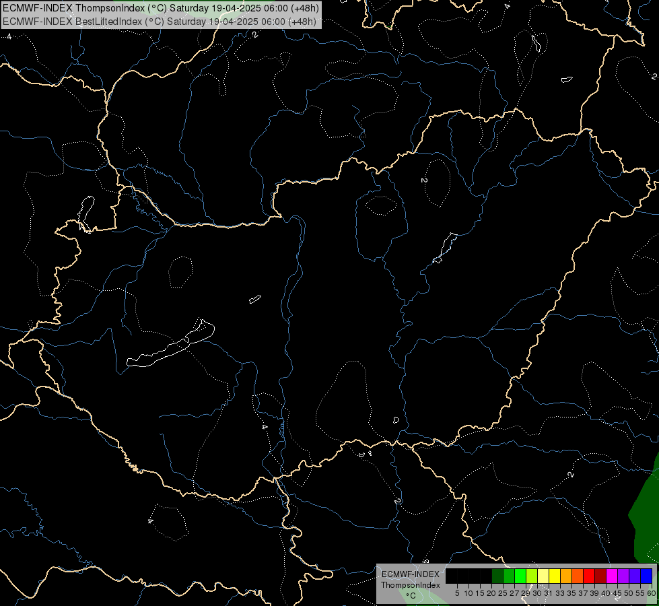Click legend tick value 10

[469, 593]
